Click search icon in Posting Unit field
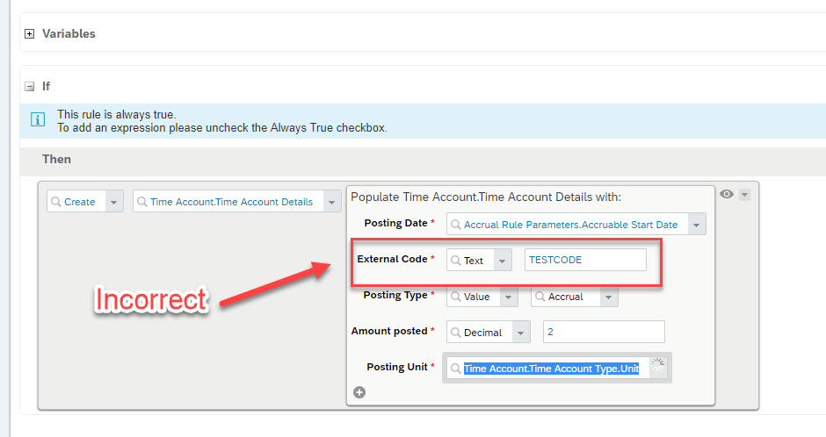Screen dimensions: 826x437 point(456,369)
